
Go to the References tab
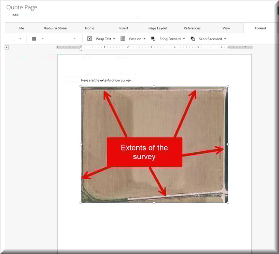(x=192, y=28)
